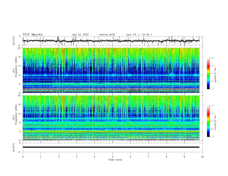Click time axis tick label 9
The width and height of the screenshot is (228, 176).
pyautogui.click(x=184, y=157)
